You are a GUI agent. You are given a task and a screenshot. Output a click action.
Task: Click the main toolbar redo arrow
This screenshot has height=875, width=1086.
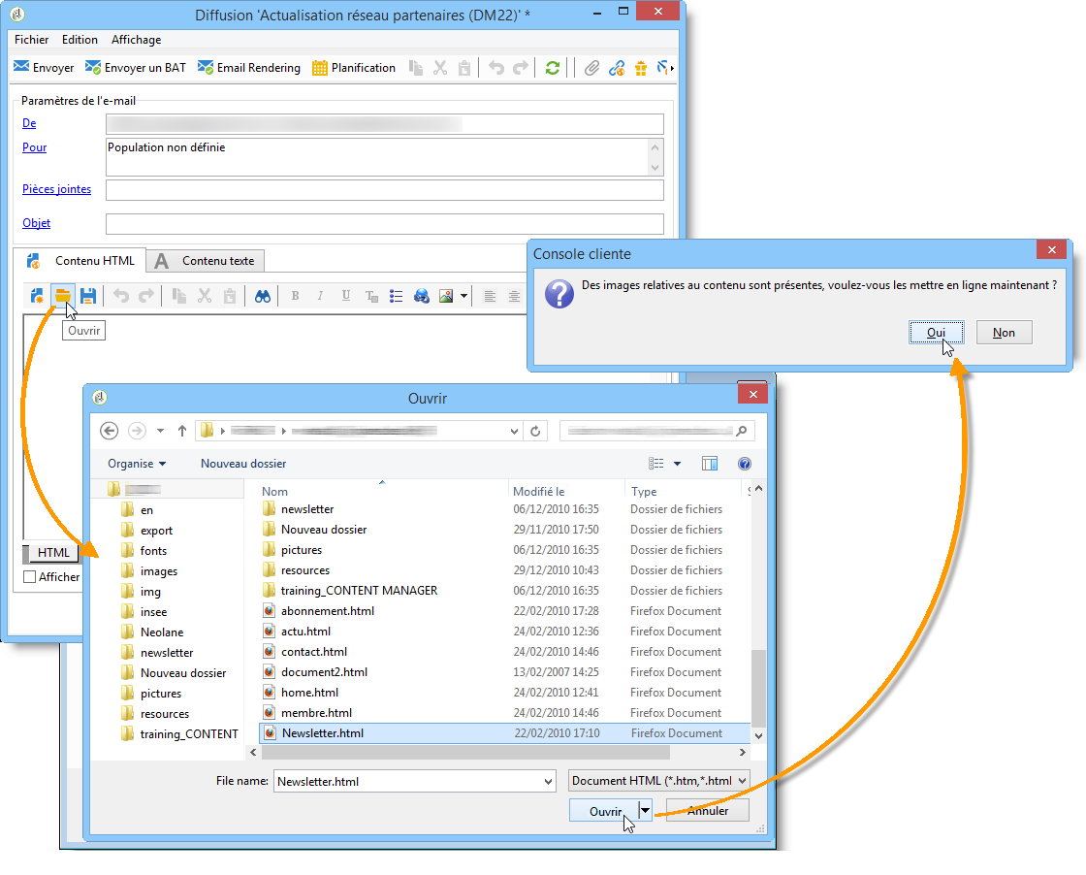(520, 67)
